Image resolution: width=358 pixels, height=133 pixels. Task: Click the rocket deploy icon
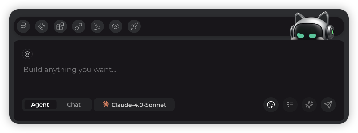(x=134, y=26)
